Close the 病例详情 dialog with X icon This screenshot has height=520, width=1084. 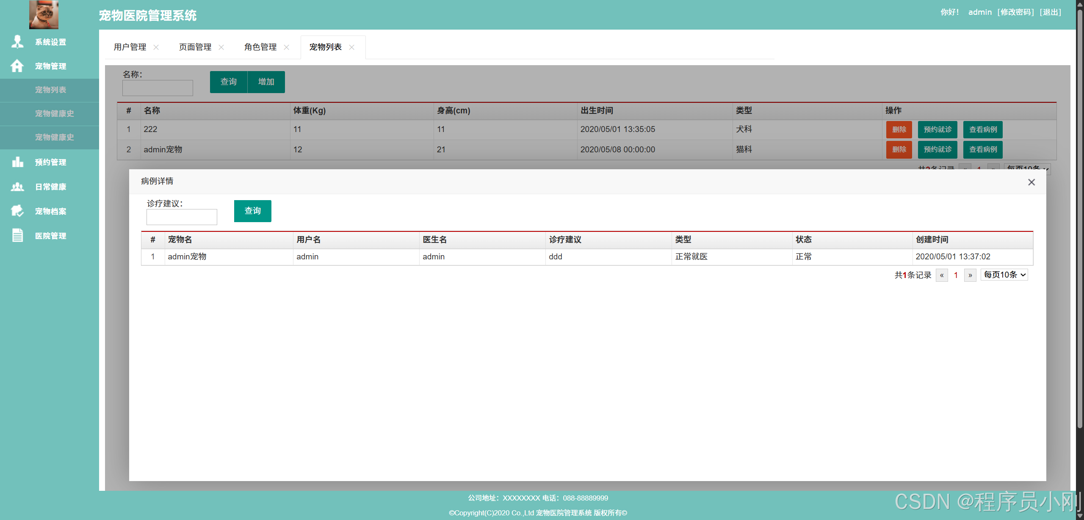pos(1031,182)
